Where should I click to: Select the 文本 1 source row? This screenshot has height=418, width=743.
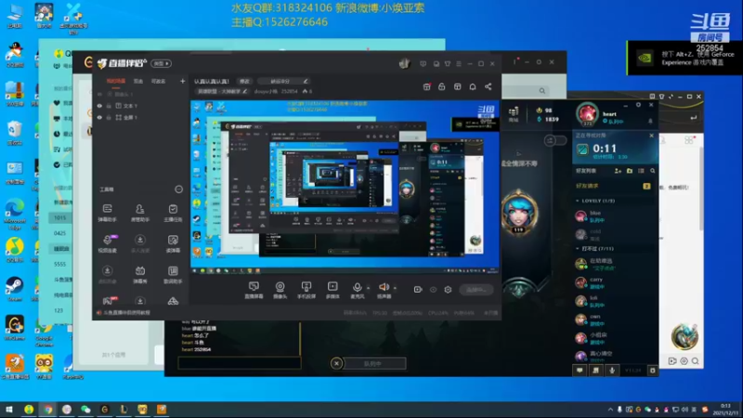tap(141, 106)
